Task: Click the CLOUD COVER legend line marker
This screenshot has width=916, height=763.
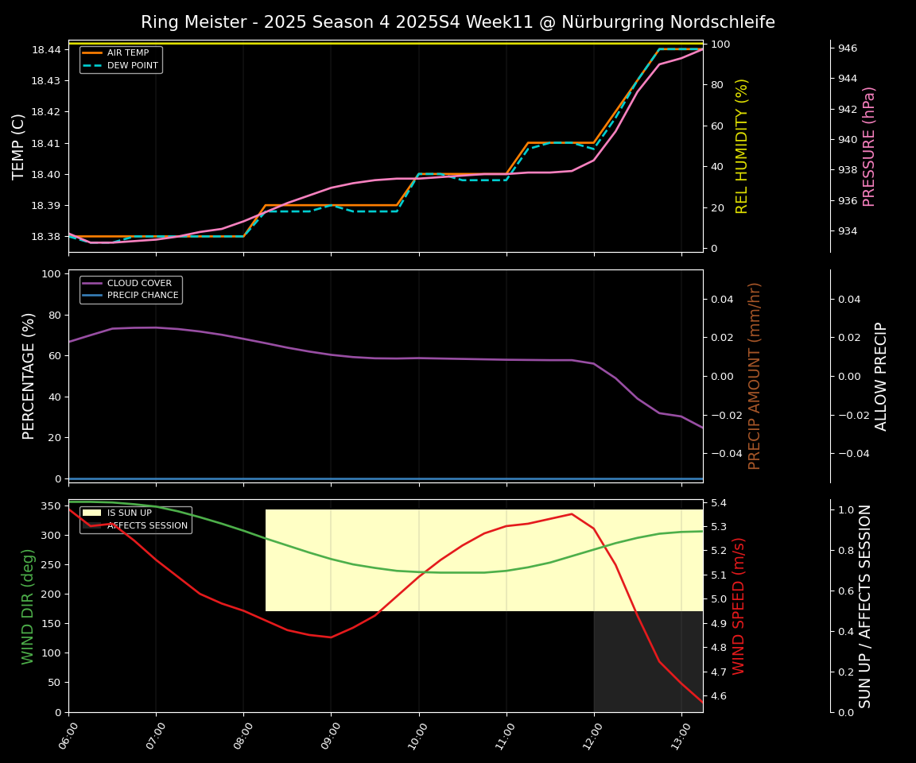Action: point(92,283)
